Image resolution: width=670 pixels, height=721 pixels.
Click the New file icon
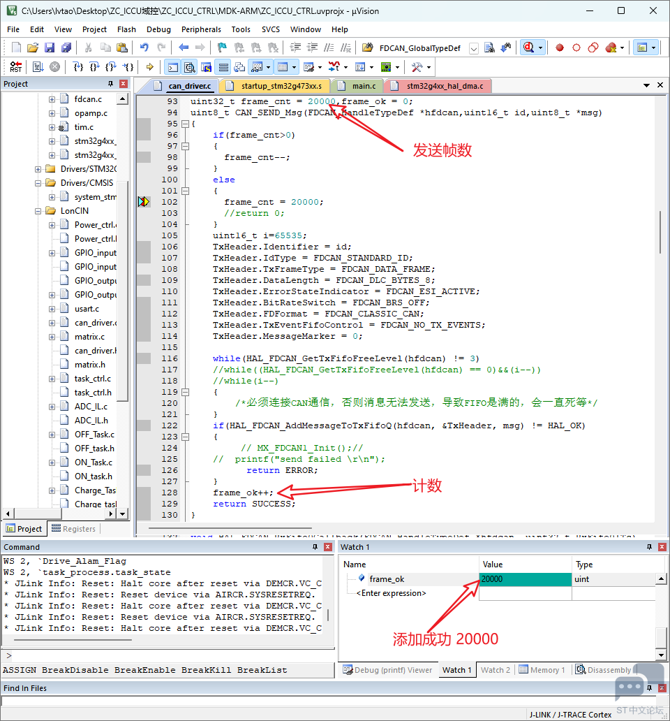pyautogui.click(x=16, y=48)
